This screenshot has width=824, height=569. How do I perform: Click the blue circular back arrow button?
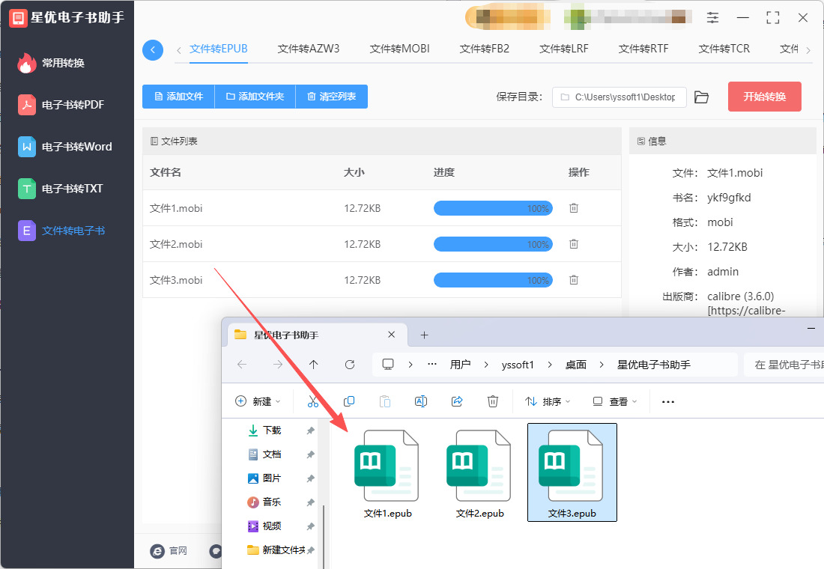(153, 50)
